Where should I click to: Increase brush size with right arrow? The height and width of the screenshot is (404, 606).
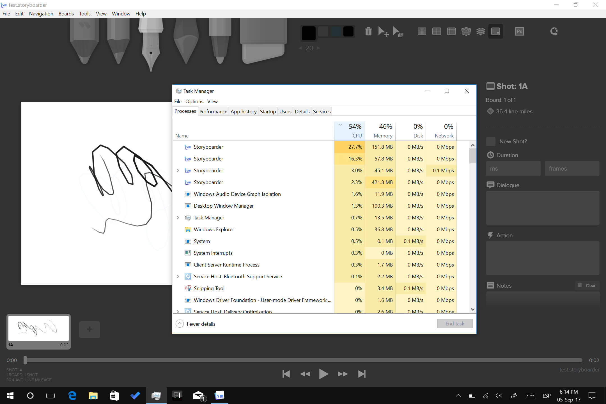(x=318, y=48)
